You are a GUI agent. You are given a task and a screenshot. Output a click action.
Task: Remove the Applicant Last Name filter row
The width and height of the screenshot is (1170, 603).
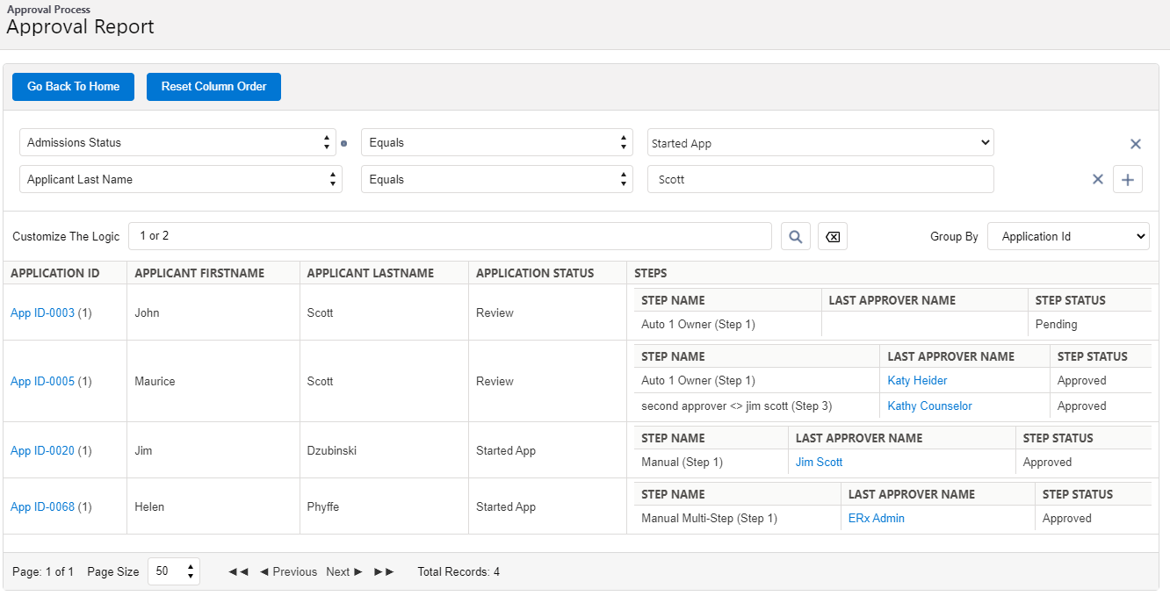1097,179
